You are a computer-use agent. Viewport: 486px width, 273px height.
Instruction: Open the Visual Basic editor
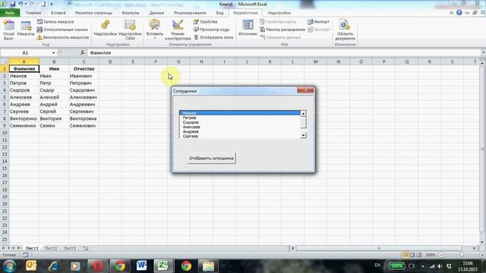tap(8, 30)
